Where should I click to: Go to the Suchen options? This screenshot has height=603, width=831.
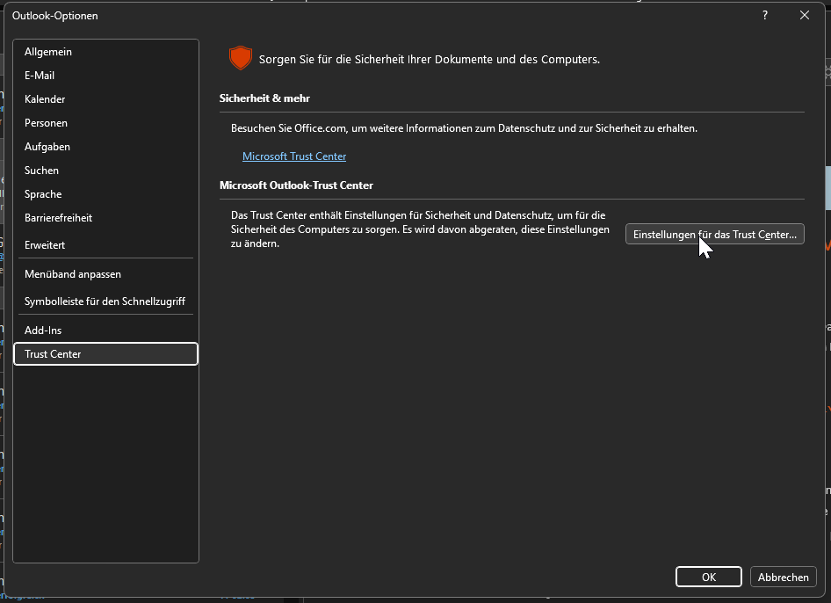pyautogui.click(x=42, y=171)
